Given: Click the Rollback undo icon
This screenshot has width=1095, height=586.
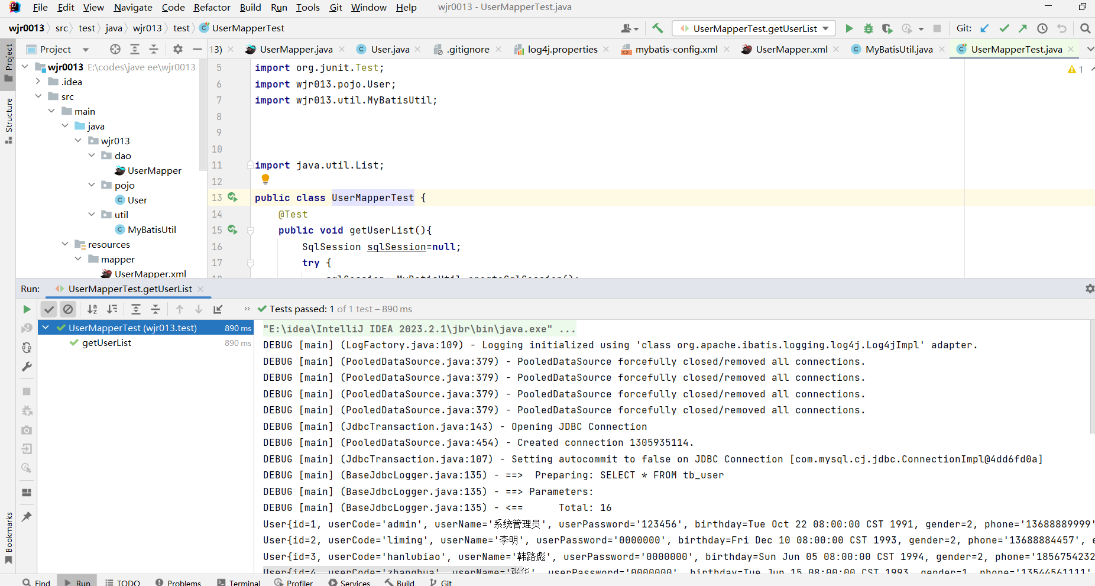Looking at the screenshot, I should [x=1062, y=28].
